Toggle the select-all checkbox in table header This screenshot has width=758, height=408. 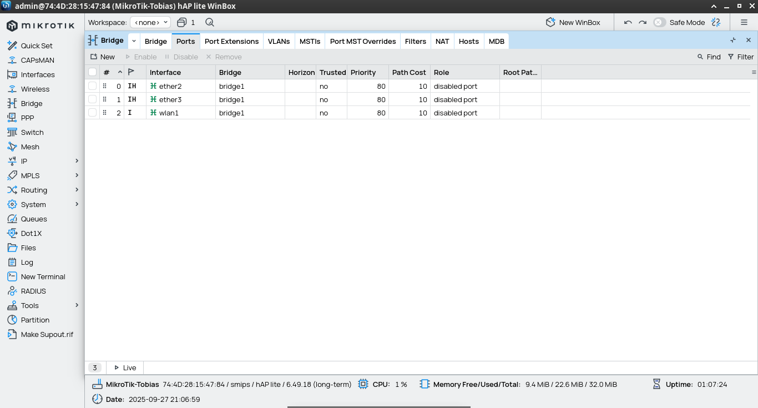tap(92, 72)
